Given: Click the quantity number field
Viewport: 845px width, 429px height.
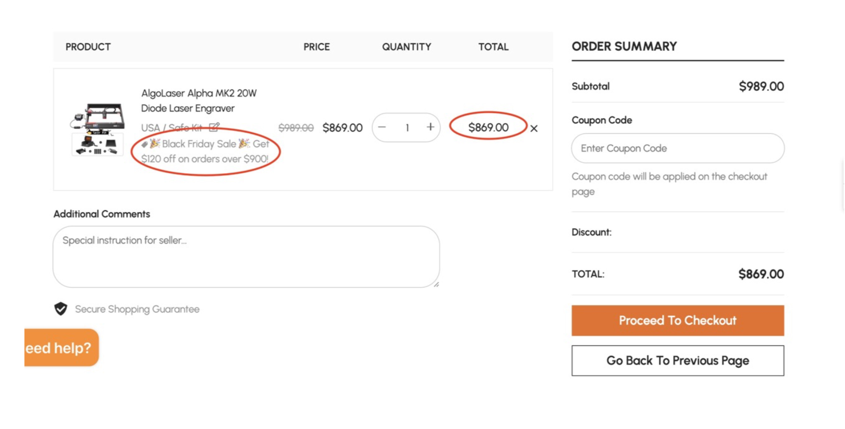Looking at the screenshot, I should tap(407, 127).
